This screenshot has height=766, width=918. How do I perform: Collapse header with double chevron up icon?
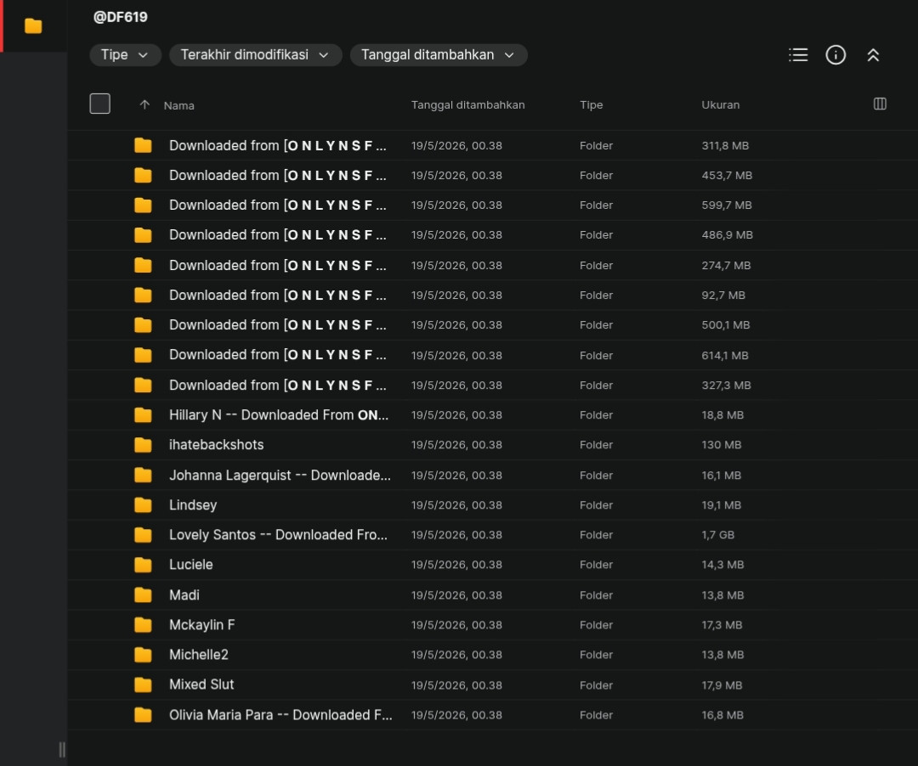tap(873, 55)
